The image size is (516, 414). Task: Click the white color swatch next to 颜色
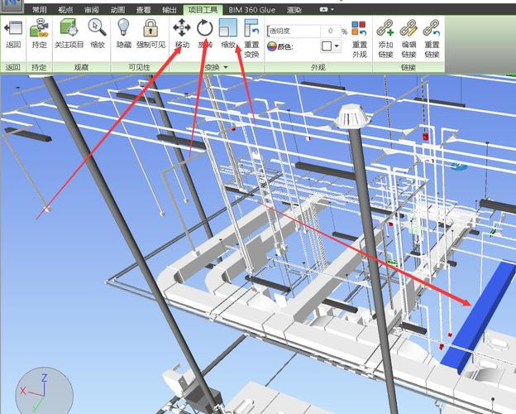point(327,46)
